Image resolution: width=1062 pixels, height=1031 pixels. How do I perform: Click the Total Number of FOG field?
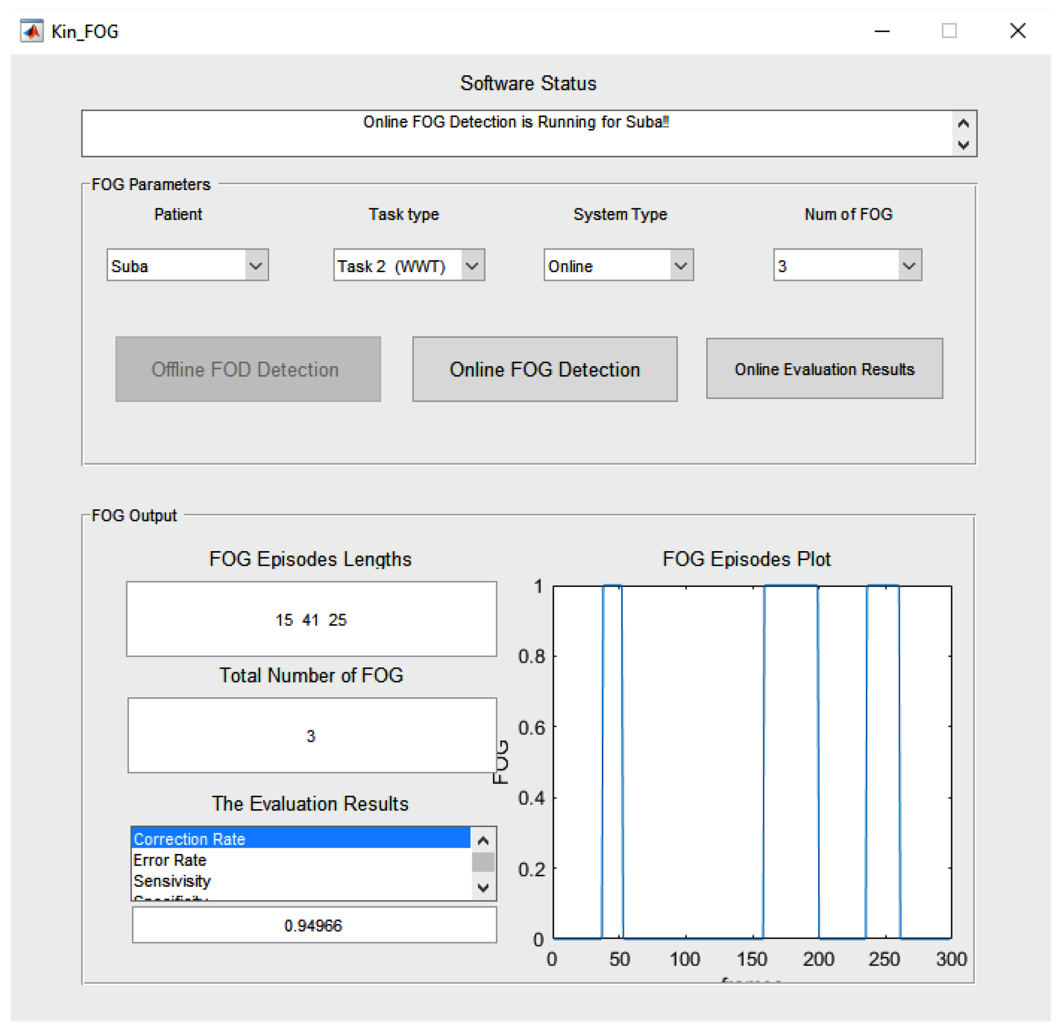(x=311, y=734)
